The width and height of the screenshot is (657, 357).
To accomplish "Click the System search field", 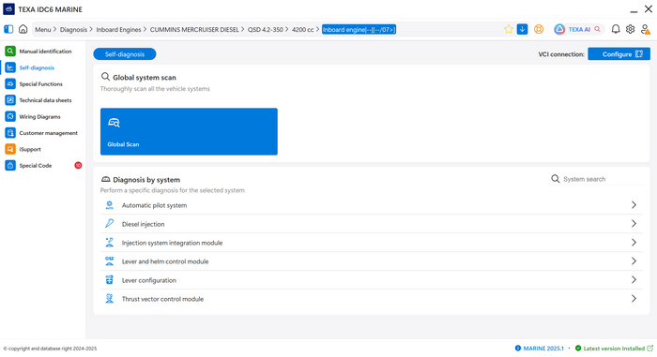I will tap(596, 179).
